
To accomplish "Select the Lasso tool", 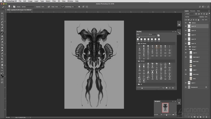I will point(2,19).
